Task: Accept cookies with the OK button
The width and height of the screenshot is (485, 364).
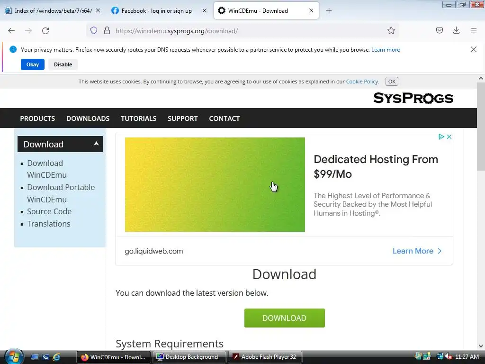Action: click(392, 82)
